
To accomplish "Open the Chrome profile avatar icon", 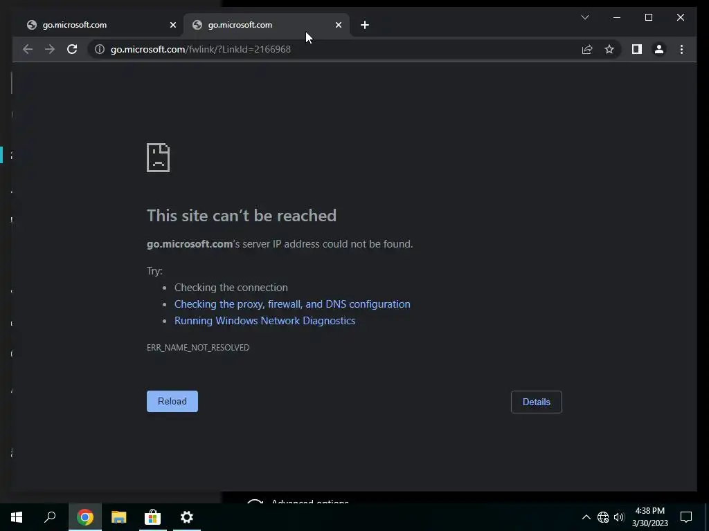I will click(659, 49).
